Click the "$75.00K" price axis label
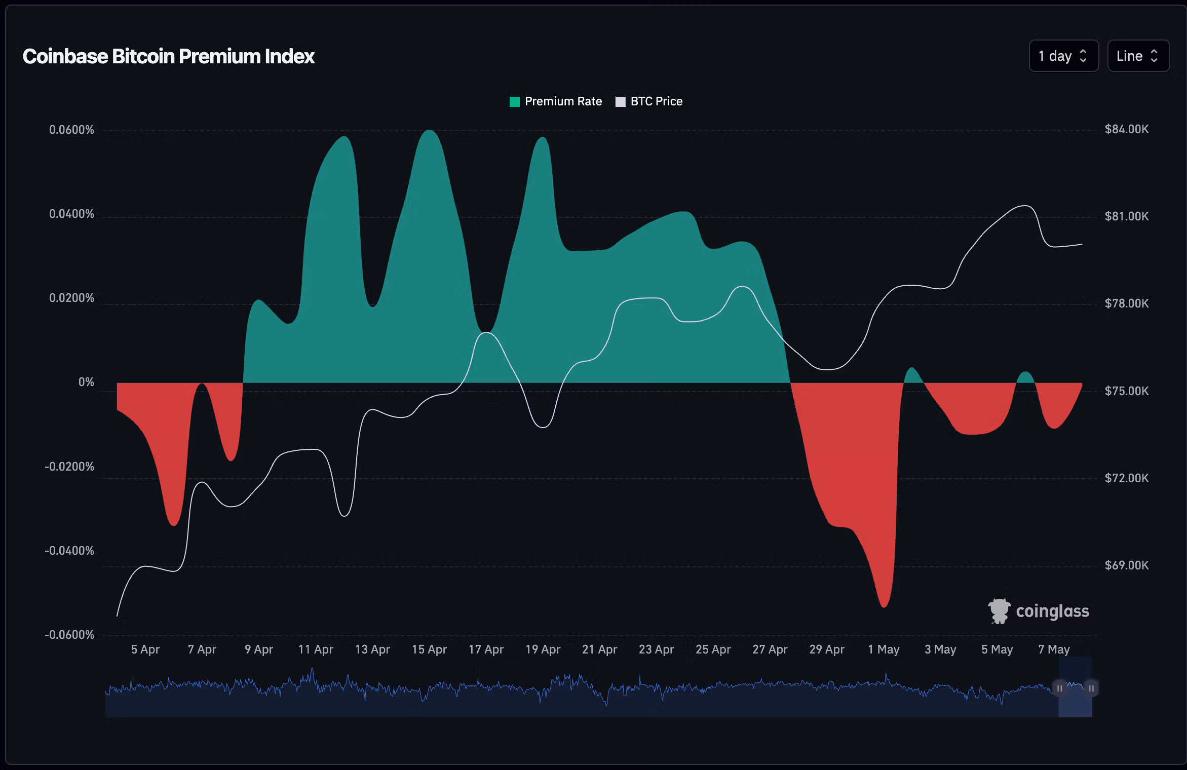Viewport: 1187px width, 770px height. tap(1127, 391)
